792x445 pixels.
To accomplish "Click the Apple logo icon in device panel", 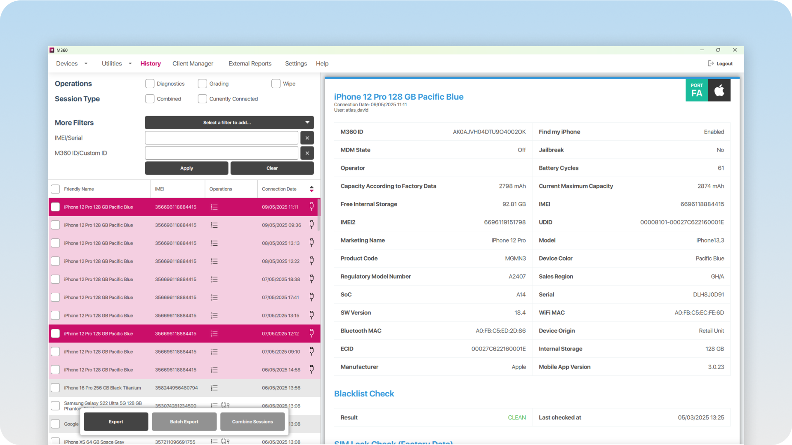I will tap(719, 90).
